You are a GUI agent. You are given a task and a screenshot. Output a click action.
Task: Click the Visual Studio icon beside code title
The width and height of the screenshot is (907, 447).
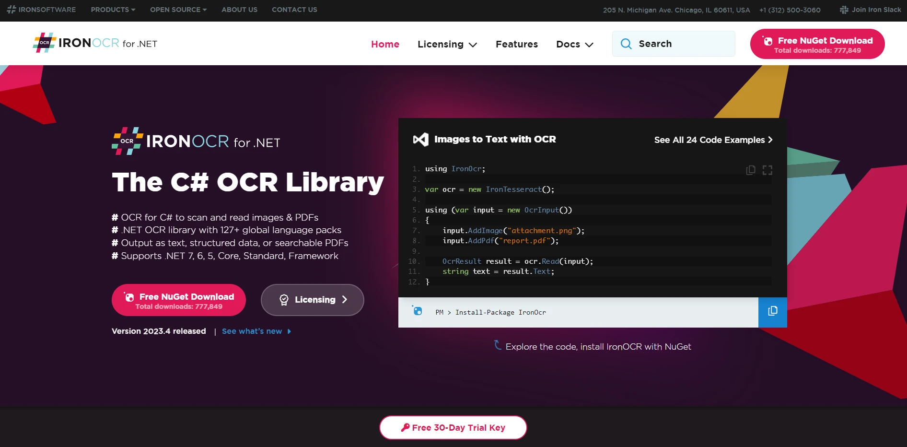(420, 140)
